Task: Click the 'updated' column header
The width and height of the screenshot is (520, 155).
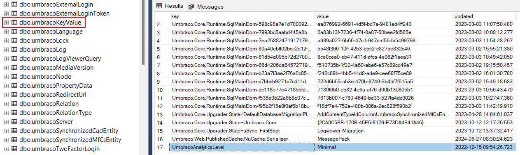Action: 484,16
